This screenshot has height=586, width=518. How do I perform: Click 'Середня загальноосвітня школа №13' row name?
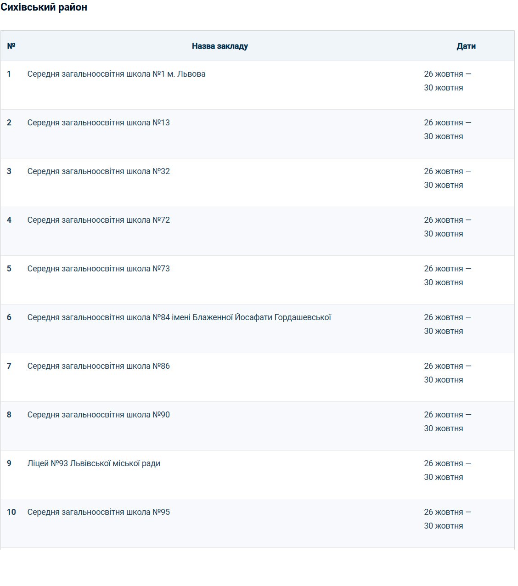coord(98,123)
